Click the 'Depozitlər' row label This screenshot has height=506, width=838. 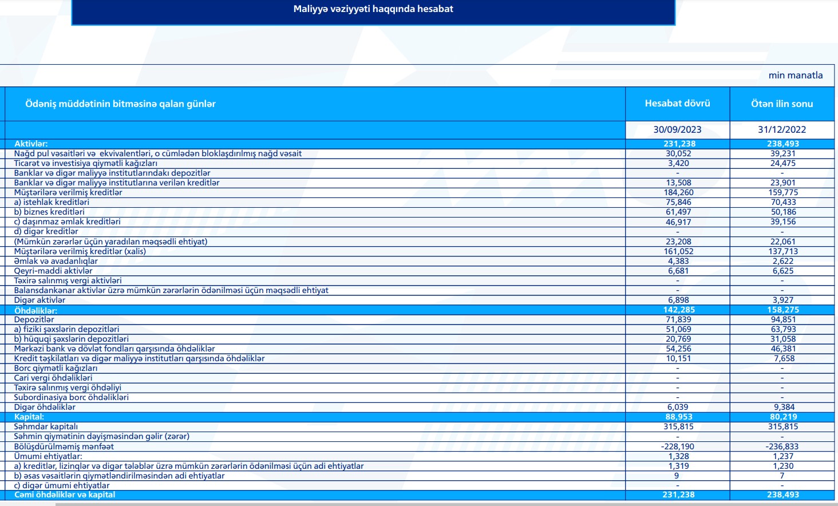coord(34,319)
